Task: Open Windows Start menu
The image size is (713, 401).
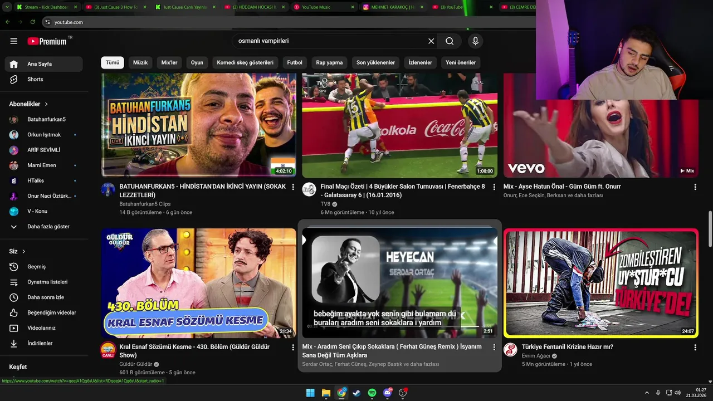Action: click(x=310, y=393)
